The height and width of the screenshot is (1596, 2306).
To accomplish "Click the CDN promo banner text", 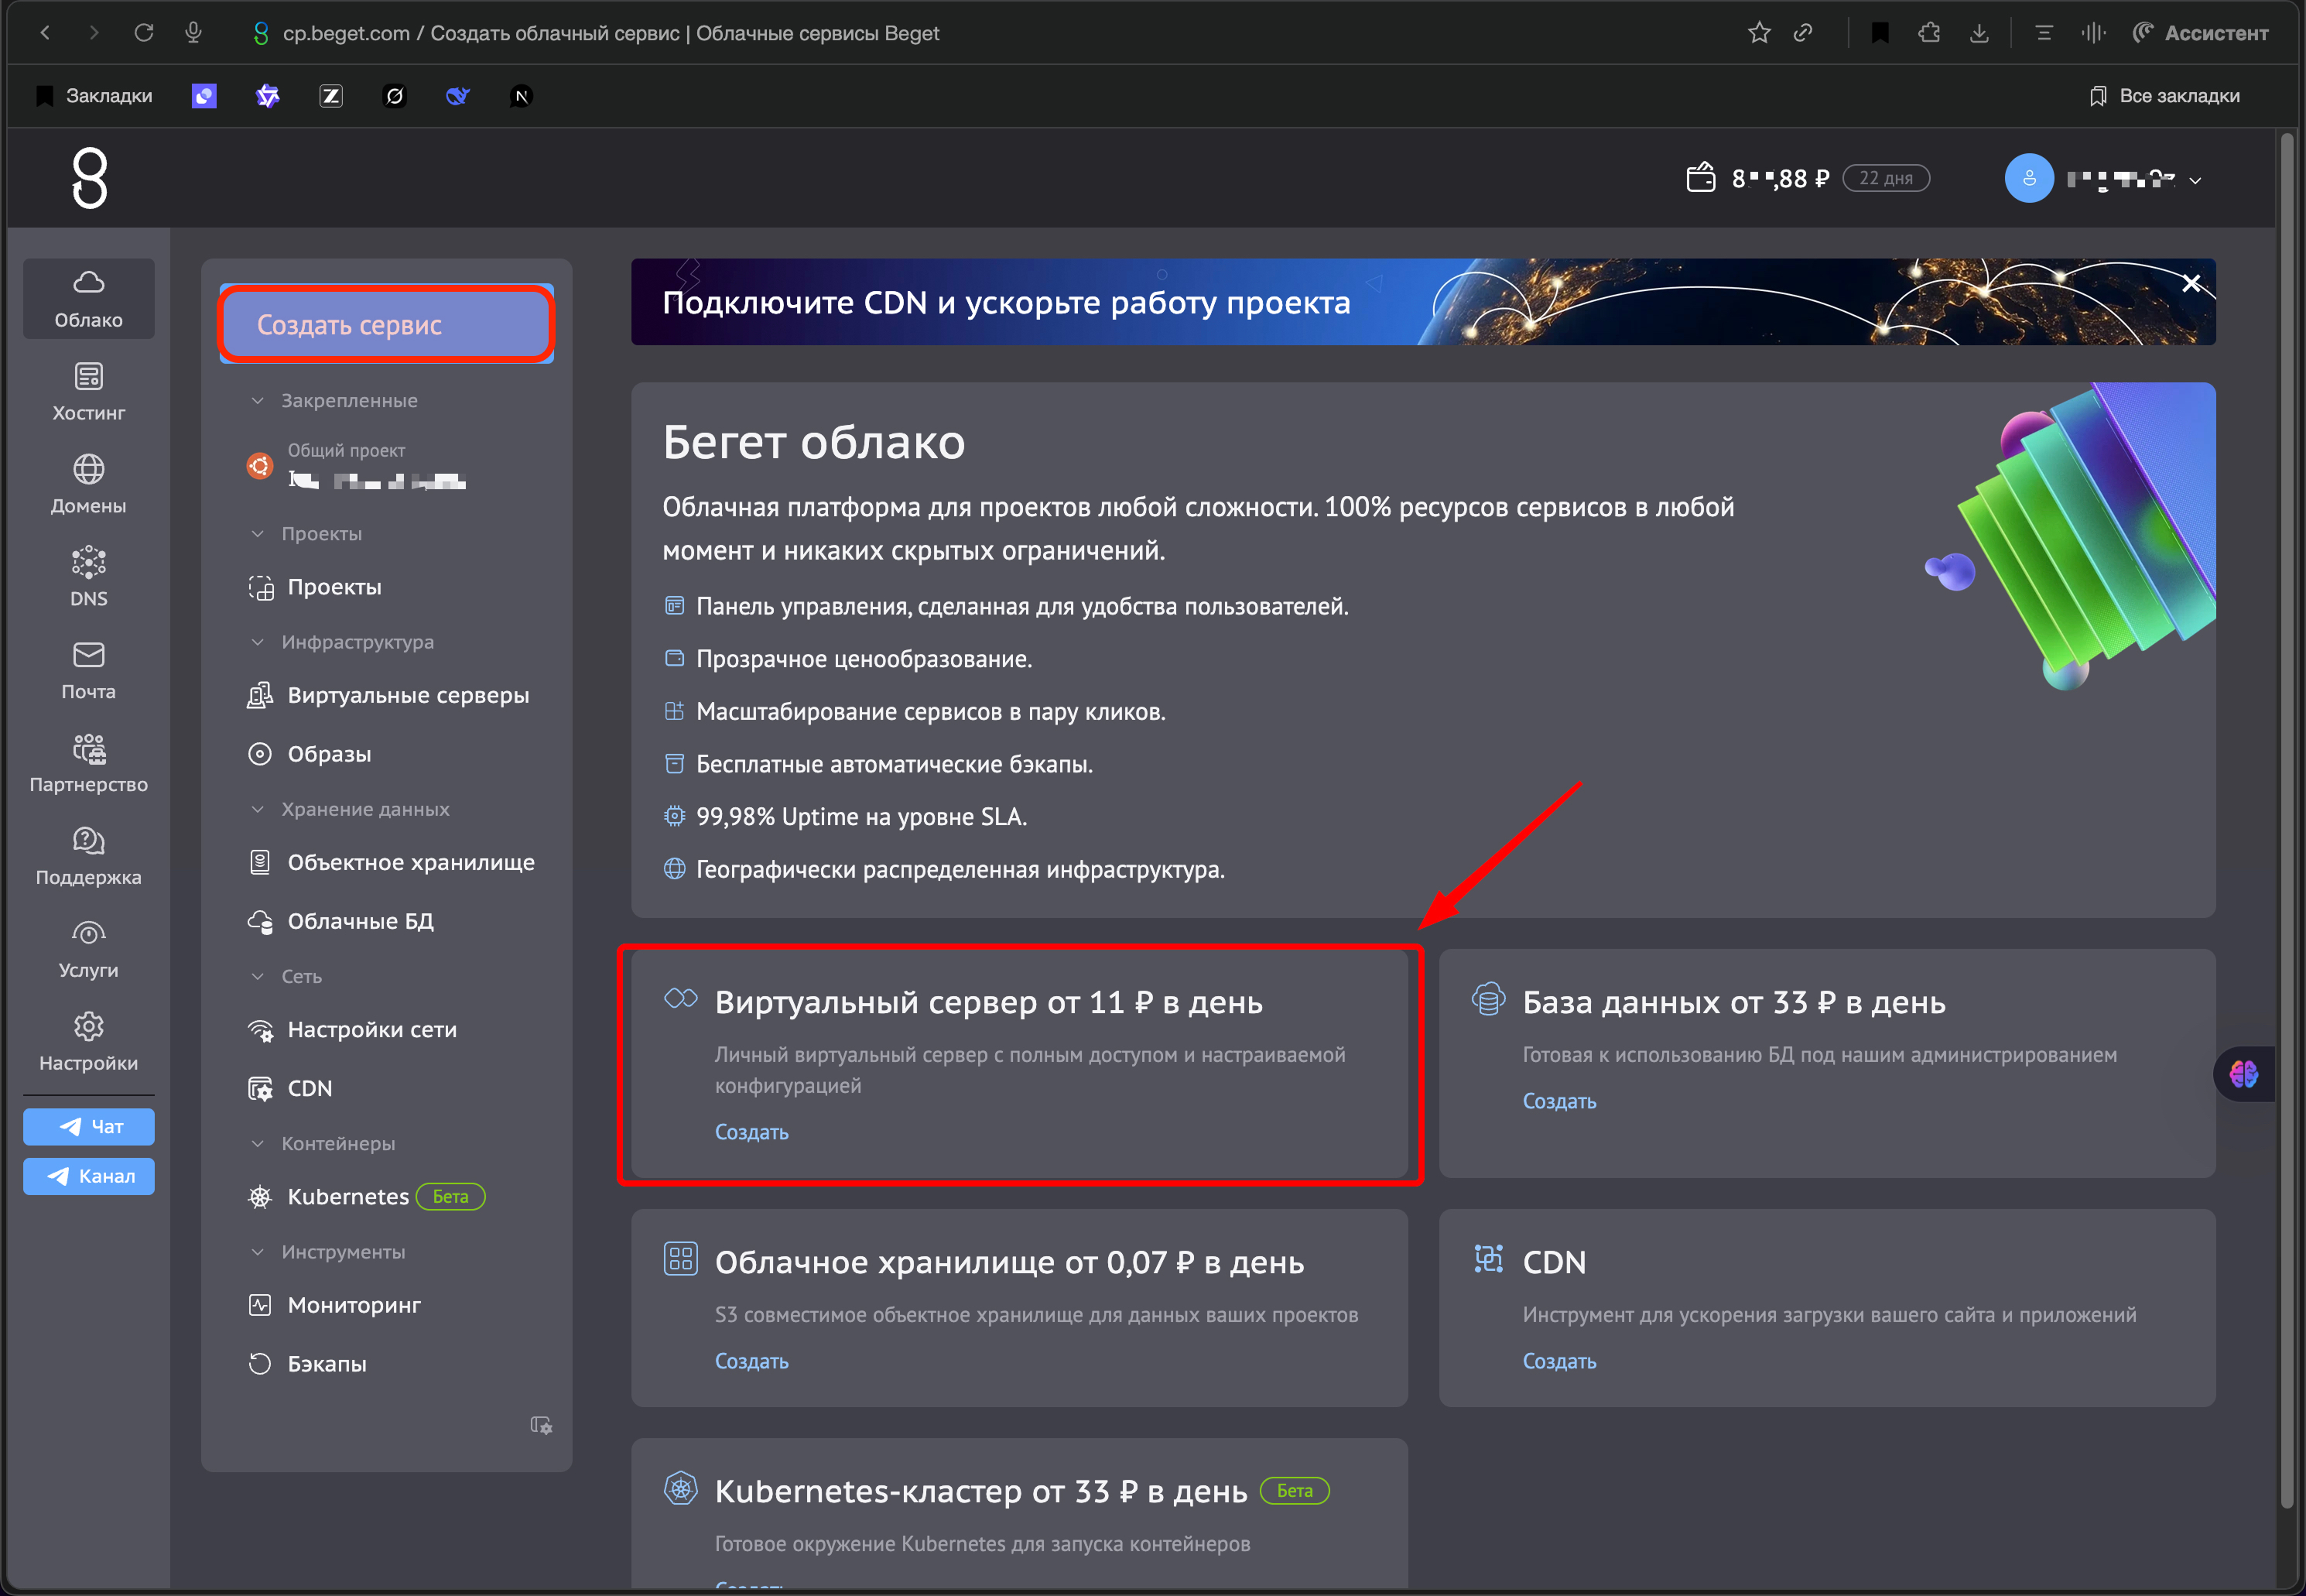I will (x=1007, y=302).
